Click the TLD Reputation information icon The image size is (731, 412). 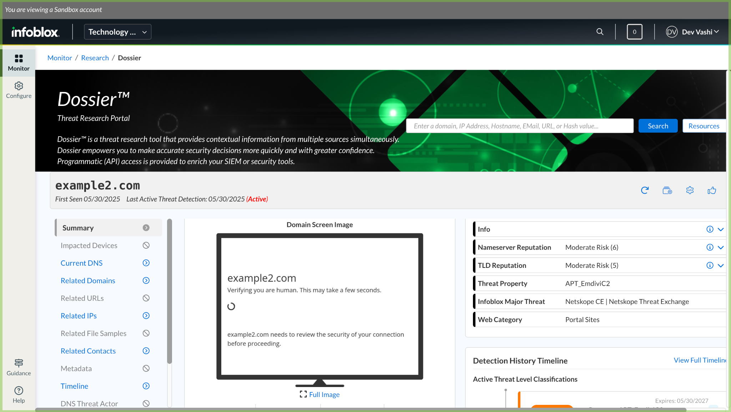coord(710,265)
